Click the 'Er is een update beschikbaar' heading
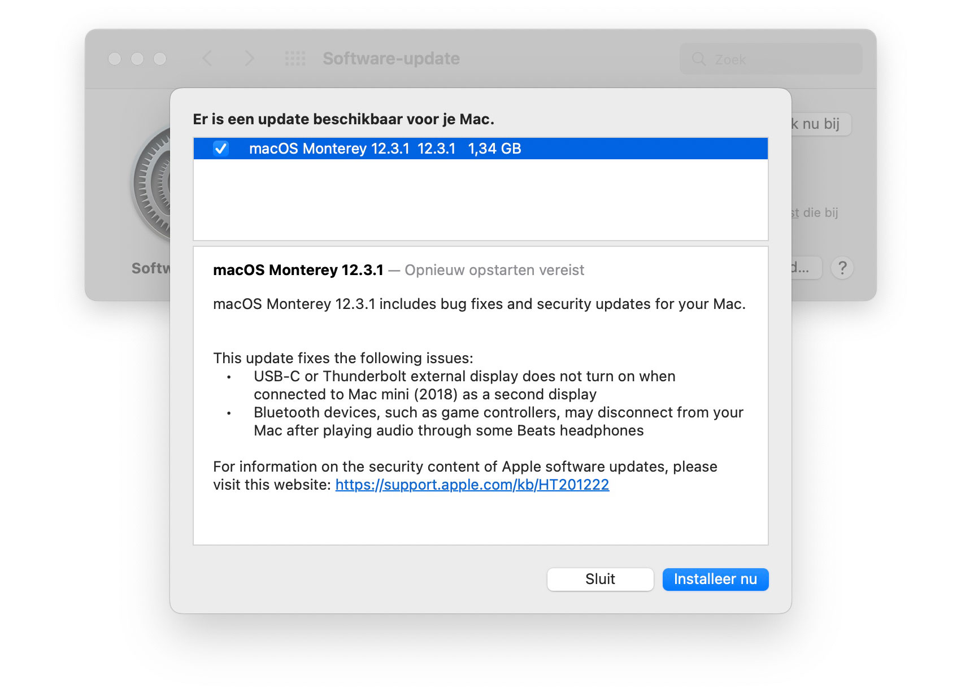 (343, 119)
